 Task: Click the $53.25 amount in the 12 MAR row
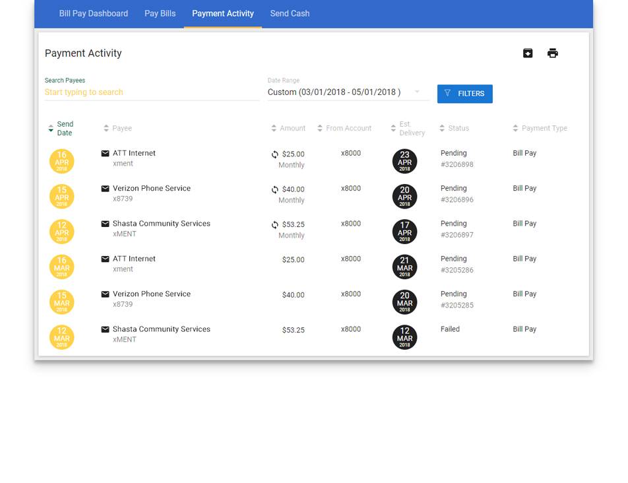293,330
